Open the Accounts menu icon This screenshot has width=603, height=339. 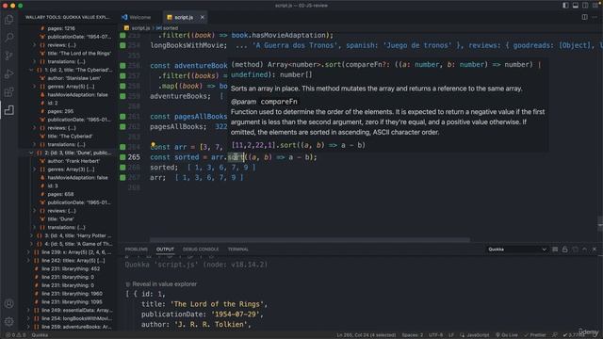click(x=8, y=303)
